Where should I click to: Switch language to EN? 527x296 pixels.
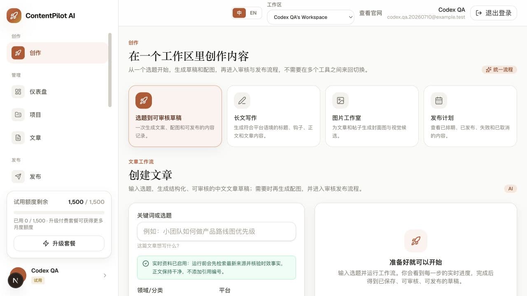(253, 13)
